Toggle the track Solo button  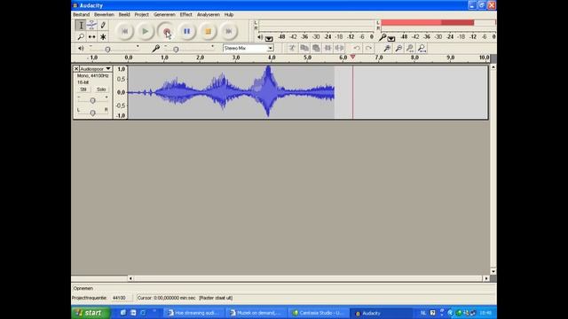click(x=101, y=89)
